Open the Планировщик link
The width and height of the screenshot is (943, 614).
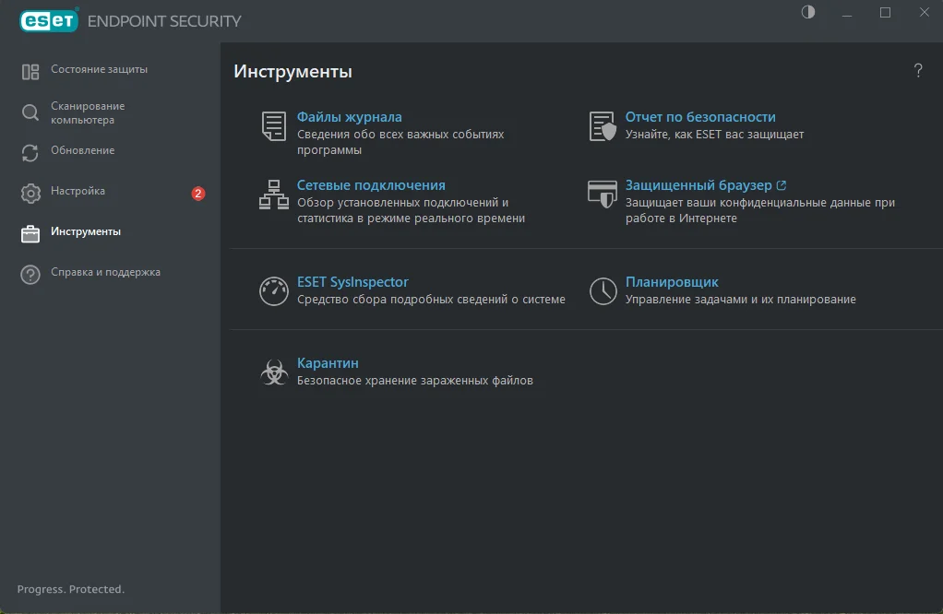click(672, 282)
